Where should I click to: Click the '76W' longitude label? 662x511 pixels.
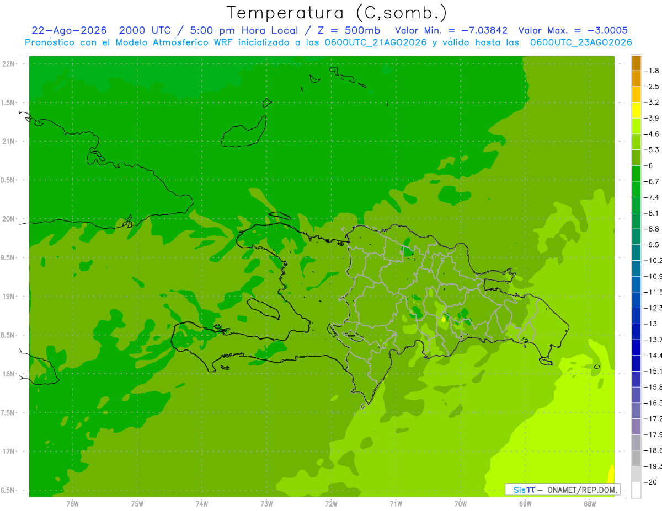point(72,504)
